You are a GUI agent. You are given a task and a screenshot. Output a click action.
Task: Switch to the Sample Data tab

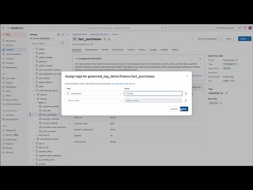[x=91, y=50]
